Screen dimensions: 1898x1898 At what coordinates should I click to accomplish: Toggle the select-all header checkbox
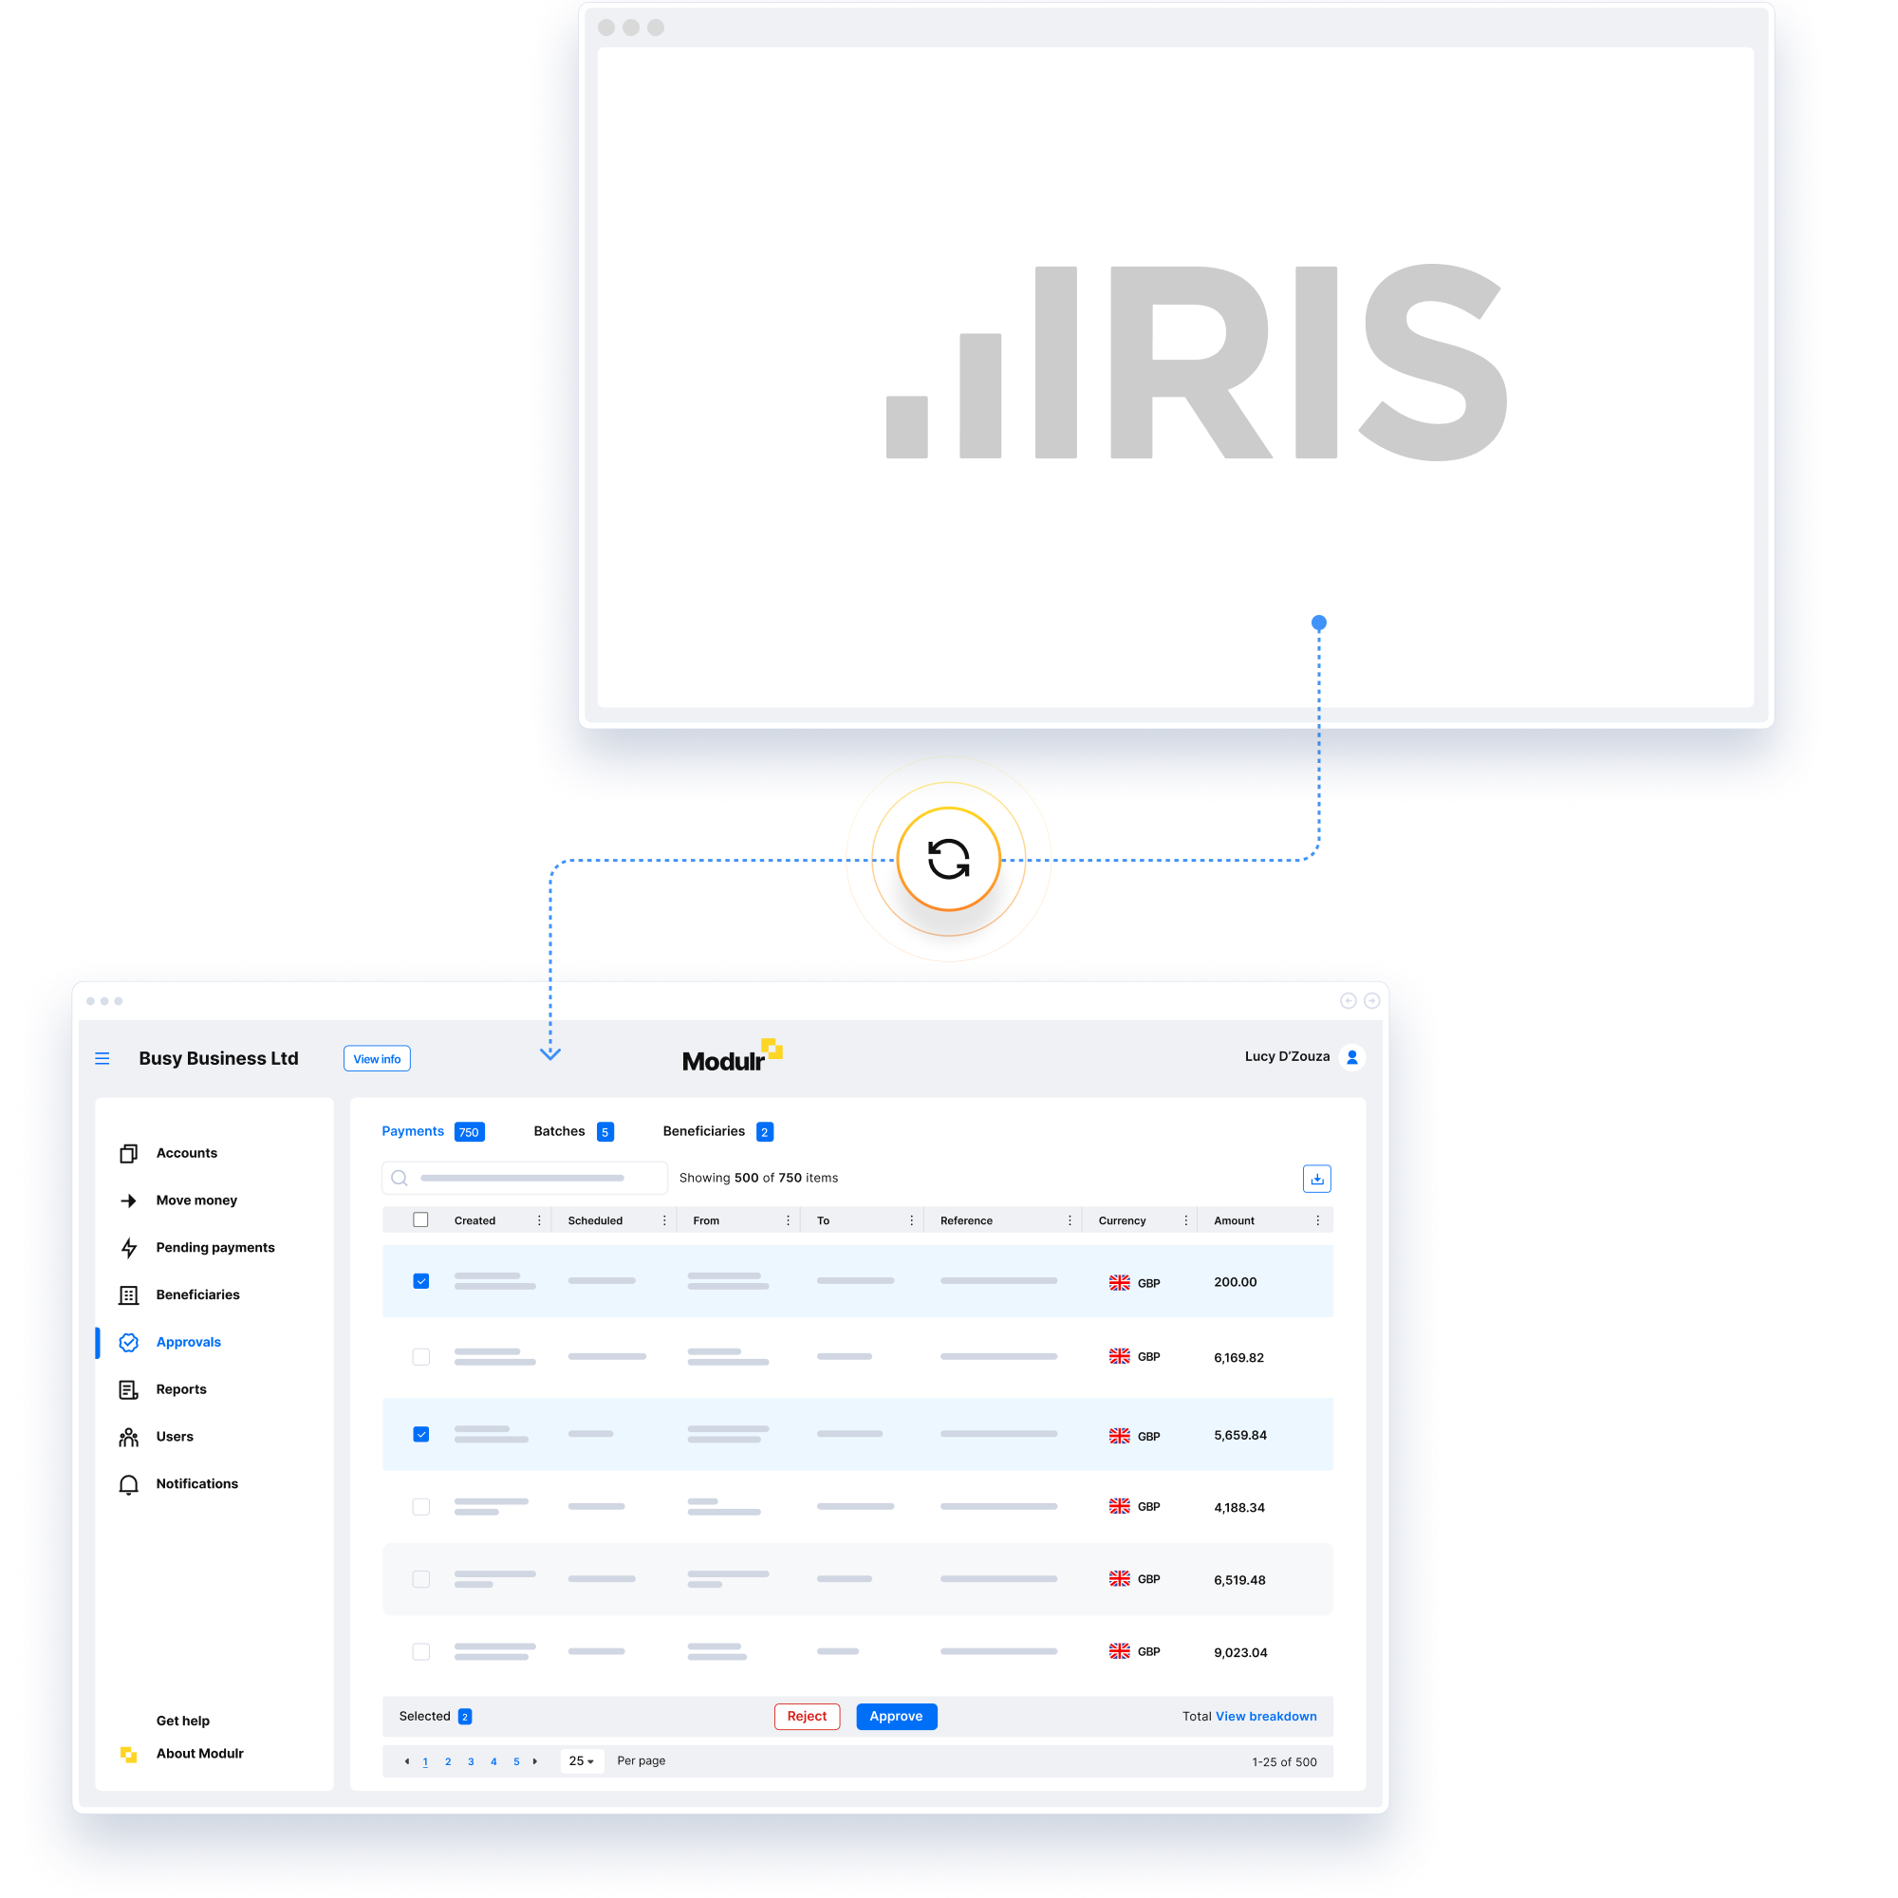(420, 1220)
